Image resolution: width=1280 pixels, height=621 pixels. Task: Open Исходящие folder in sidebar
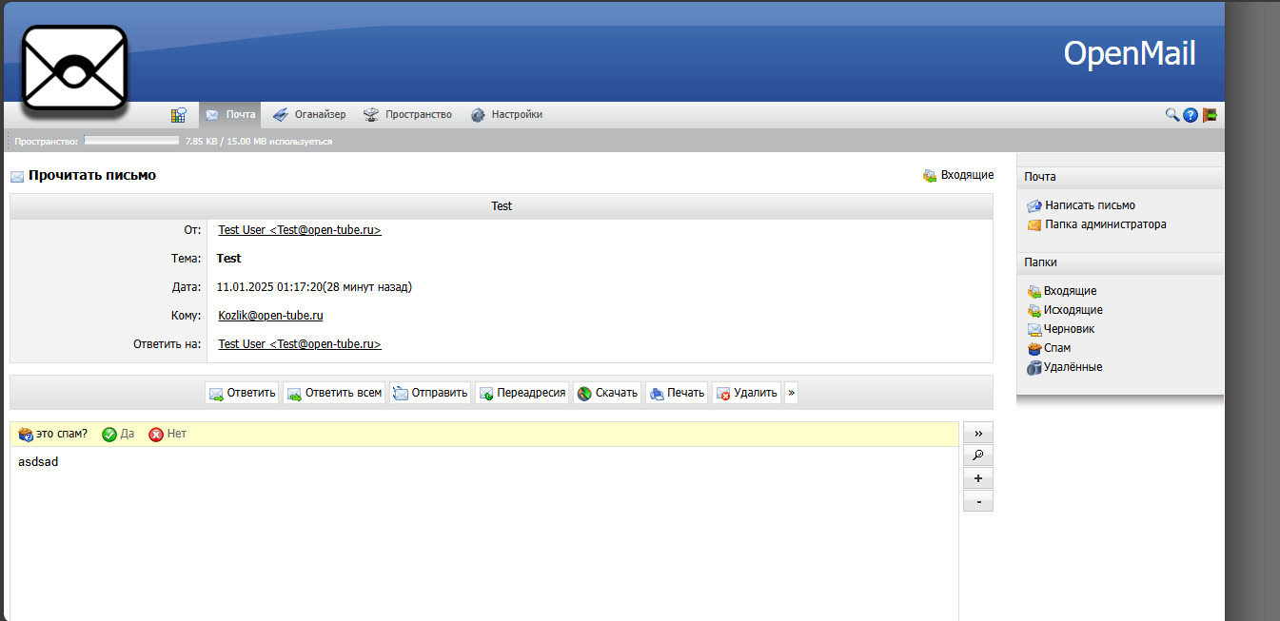(1065, 310)
